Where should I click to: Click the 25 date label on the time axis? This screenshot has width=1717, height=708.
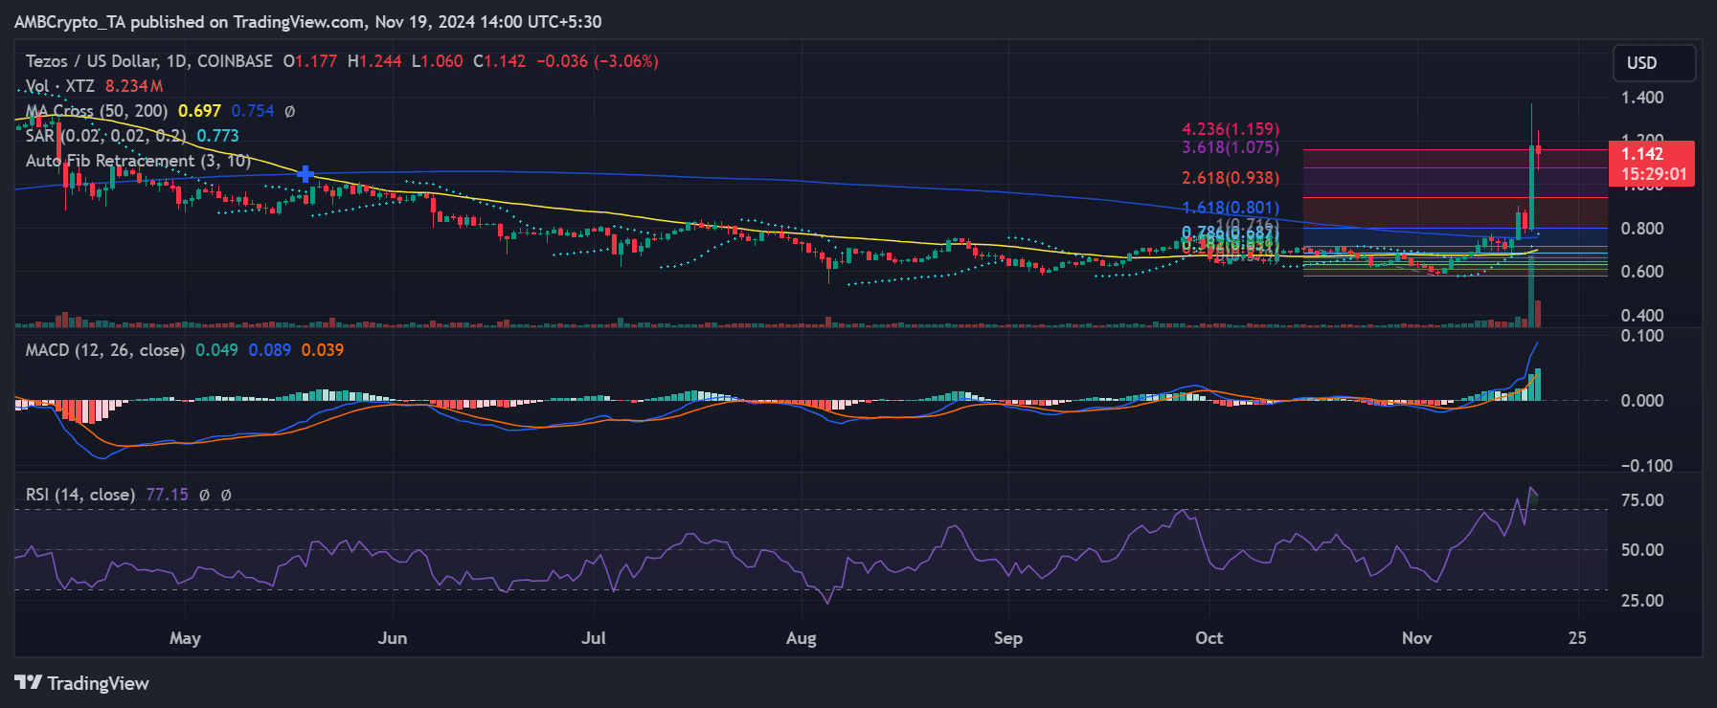1577,638
